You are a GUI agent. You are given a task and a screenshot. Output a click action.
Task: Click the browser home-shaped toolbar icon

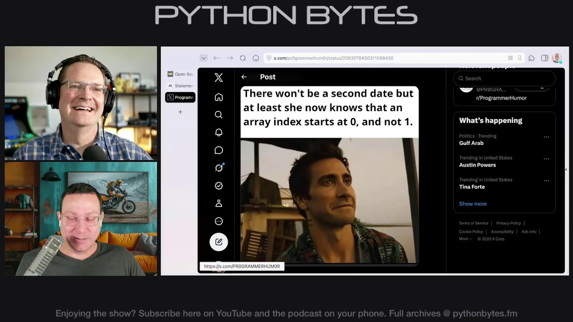coord(256,58)
